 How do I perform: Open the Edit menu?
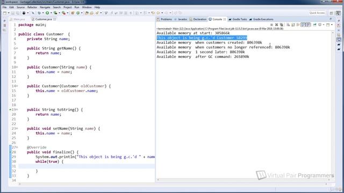tap(12, 7)
